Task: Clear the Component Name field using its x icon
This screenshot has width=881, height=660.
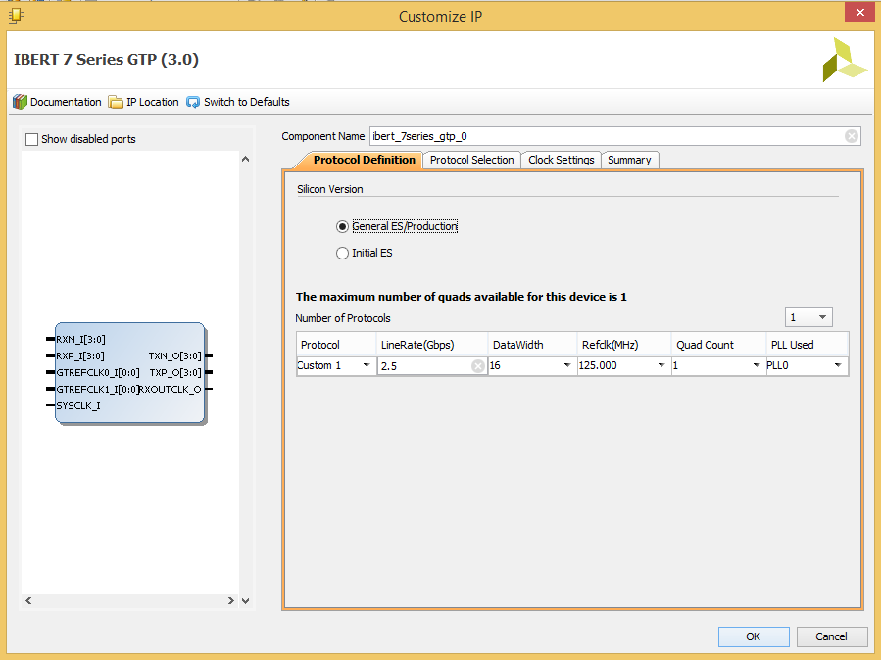Action: [x=852, y=136]
